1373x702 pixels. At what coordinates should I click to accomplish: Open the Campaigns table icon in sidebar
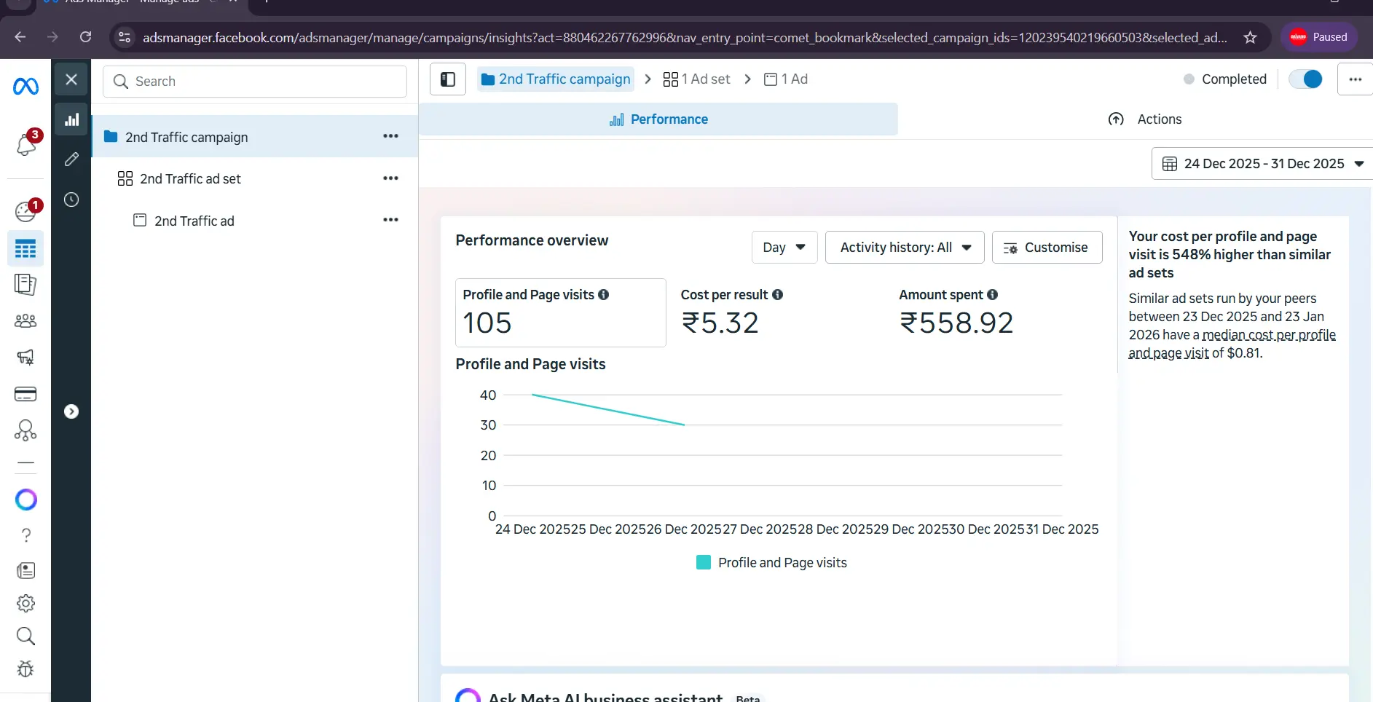(25, 249)
